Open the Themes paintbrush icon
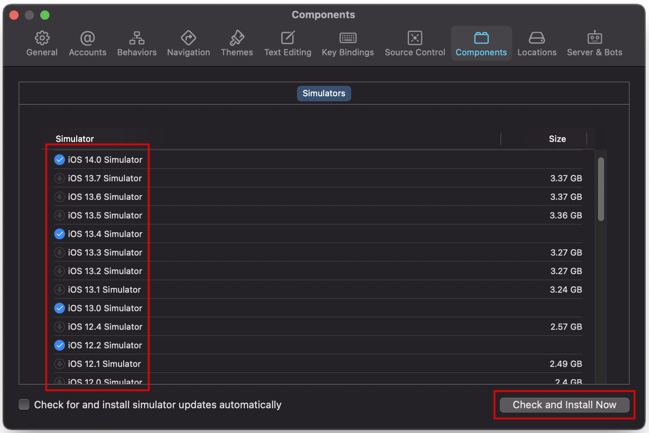Viewport: 649px width, 433px height. (x=237, y=38)
